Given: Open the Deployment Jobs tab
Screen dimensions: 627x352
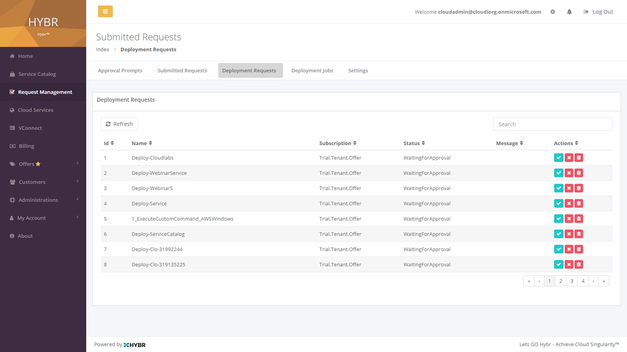Looking at the screenshot, I should 312,70.
